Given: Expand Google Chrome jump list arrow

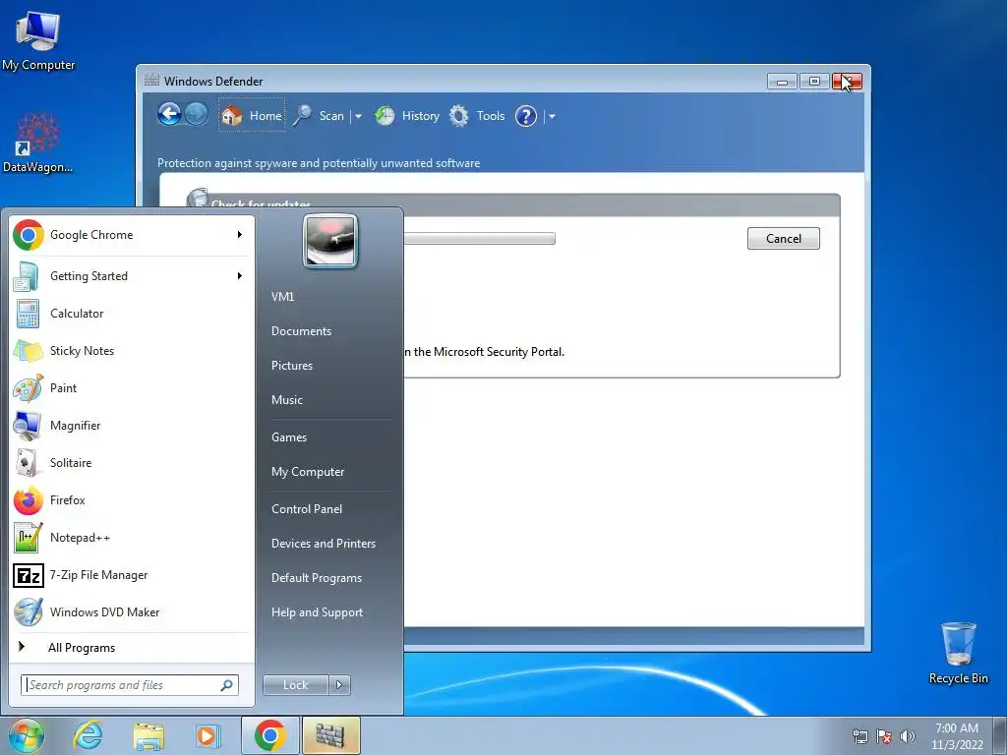Looking at the screenshot, I should tap(240, 235).
